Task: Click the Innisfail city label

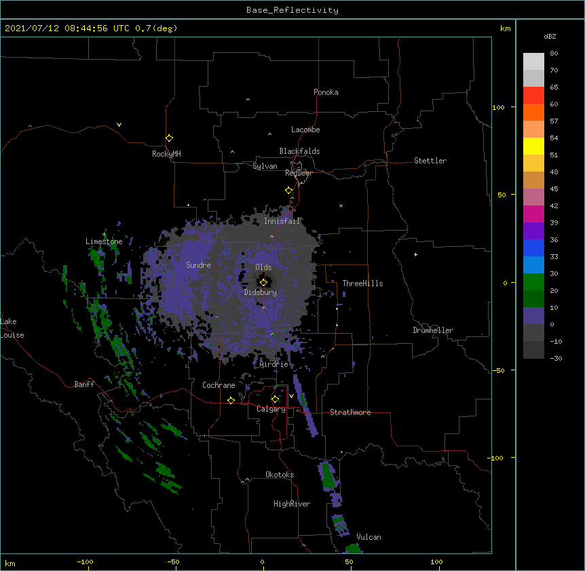Action: 282,221
